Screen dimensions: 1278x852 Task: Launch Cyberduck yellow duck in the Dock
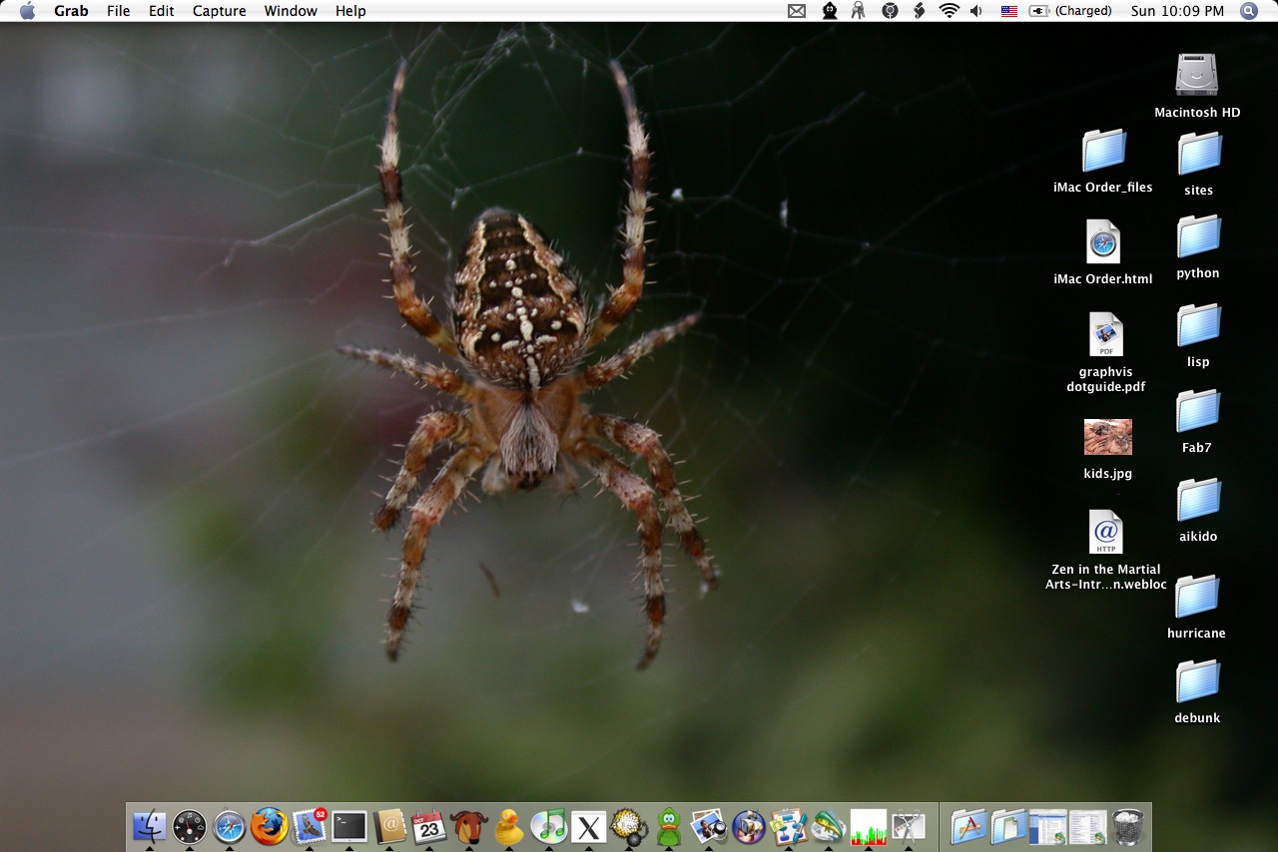[509, 826]
